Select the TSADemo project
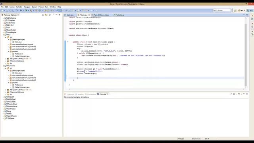The image size is (254, 143). (x=11, y=118)
